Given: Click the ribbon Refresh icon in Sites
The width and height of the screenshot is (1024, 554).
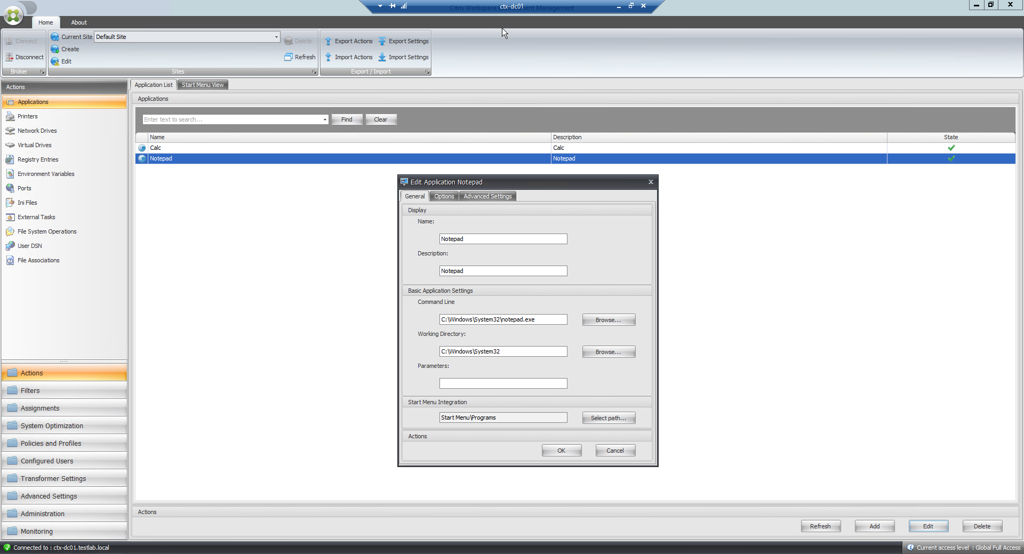Looking at the screenshot, I should (289, 57).
